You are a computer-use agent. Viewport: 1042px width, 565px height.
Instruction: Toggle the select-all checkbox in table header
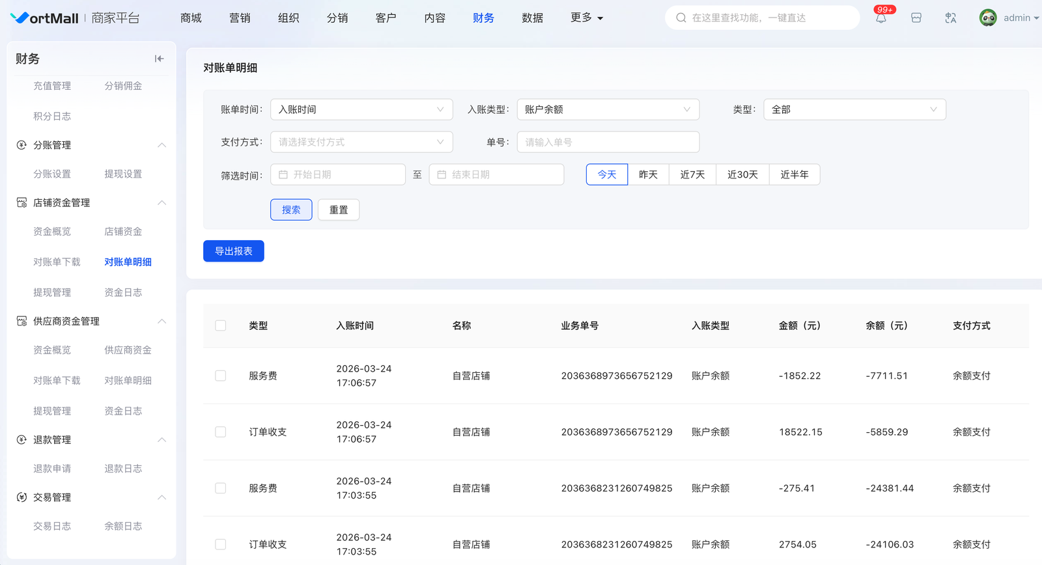pos(221,325)
